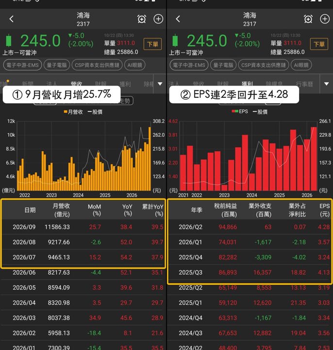Tap the last red EPS bar
Image resolution: width=333 pixels, height=350 pixels.
[314, 158]
